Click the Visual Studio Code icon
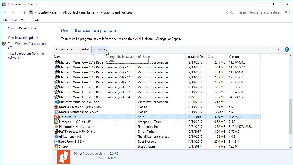 click(x=57, y=102)
